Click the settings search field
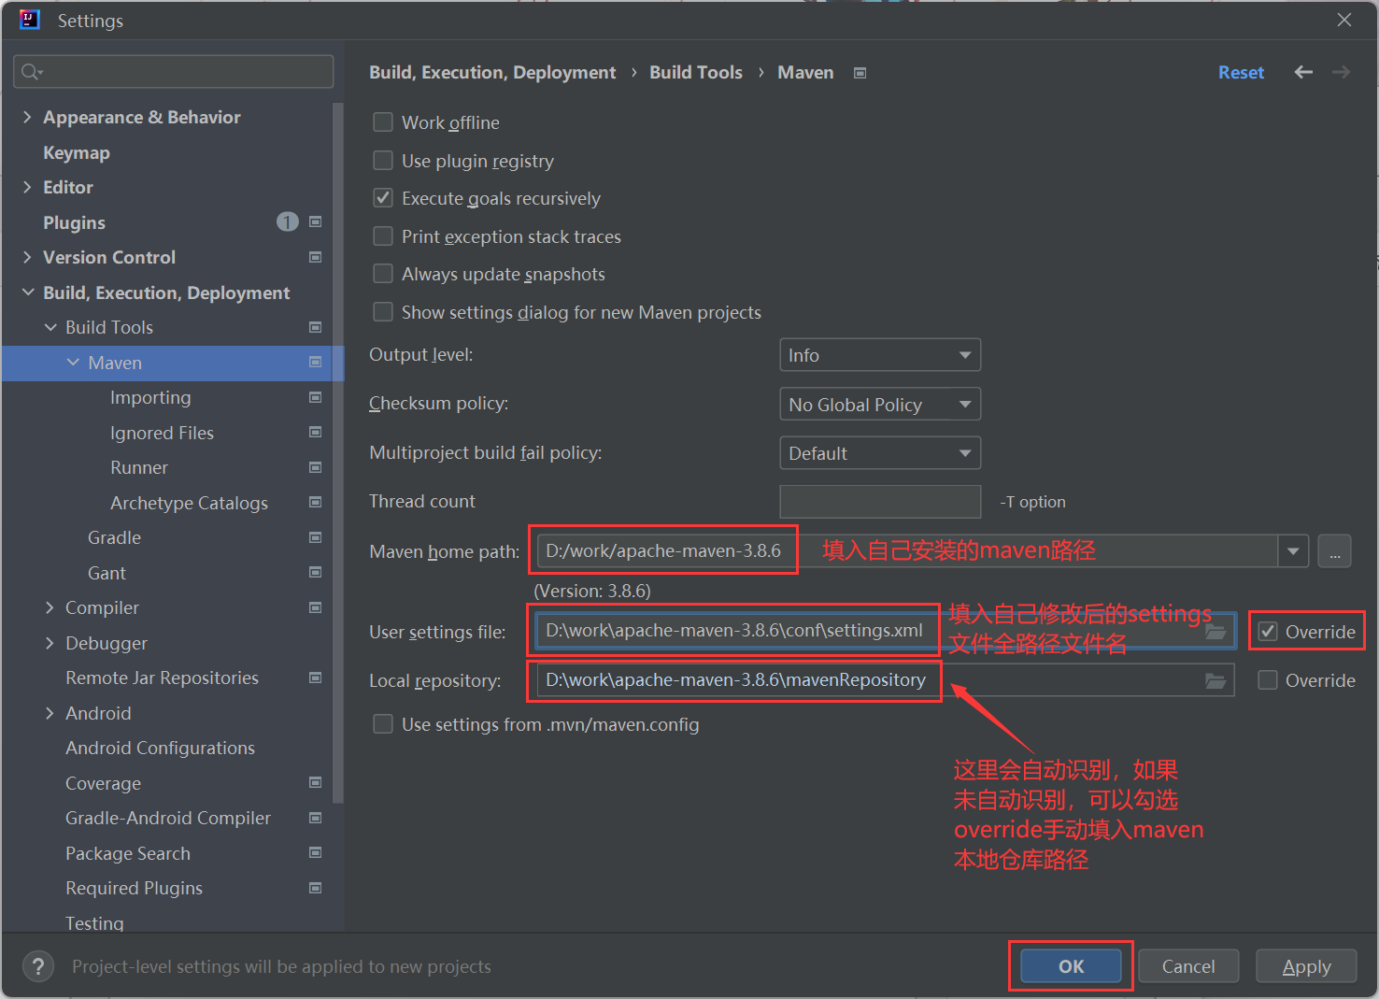Image resolution: width=1379 pixels, height=999 pixels. tap(174, 72)
